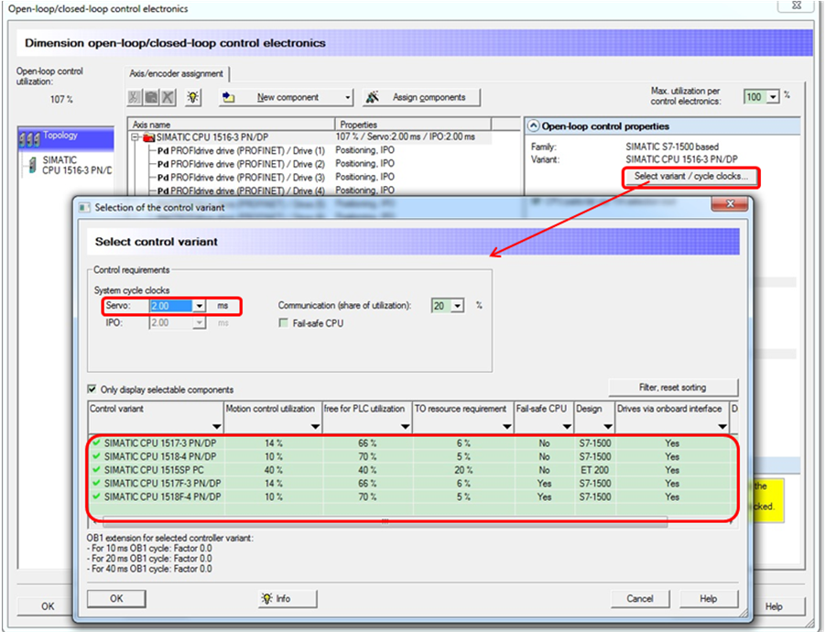Click the horizontal scrollbar of the variant table
The height and width of the screenshot is (632, 825).
385,521
